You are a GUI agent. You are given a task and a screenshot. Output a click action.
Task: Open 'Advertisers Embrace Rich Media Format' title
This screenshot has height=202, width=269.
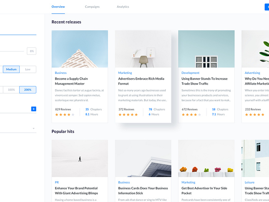click(141, 81)
